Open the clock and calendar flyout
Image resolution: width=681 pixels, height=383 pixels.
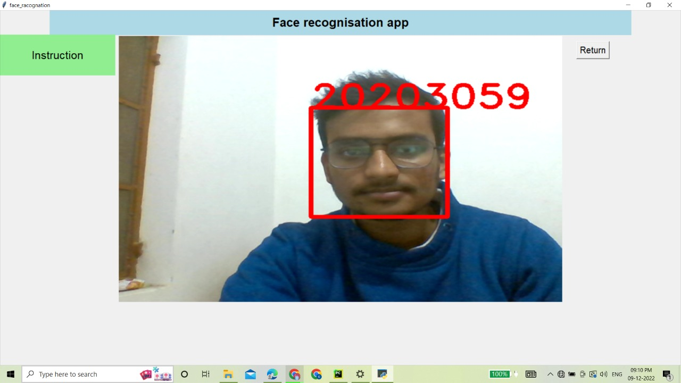641,374
